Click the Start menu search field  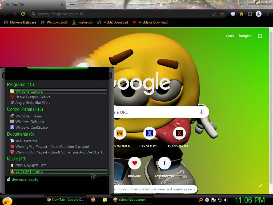[x=57, y=76]
